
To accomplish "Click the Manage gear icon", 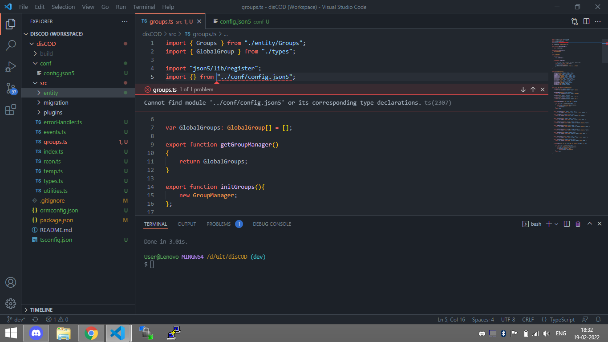I will point(11,304).
